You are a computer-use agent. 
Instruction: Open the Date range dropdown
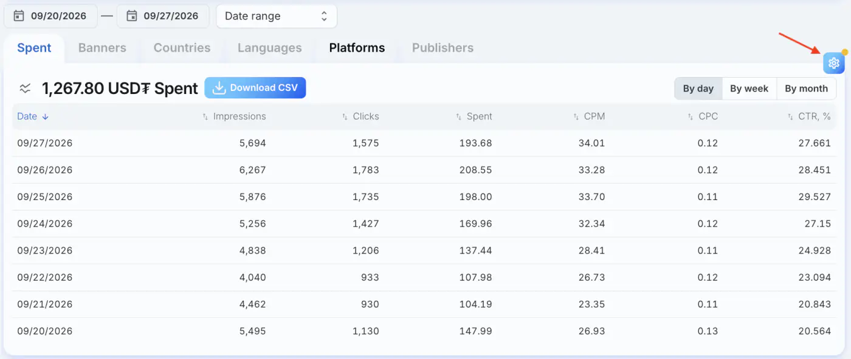click(277, 16)
